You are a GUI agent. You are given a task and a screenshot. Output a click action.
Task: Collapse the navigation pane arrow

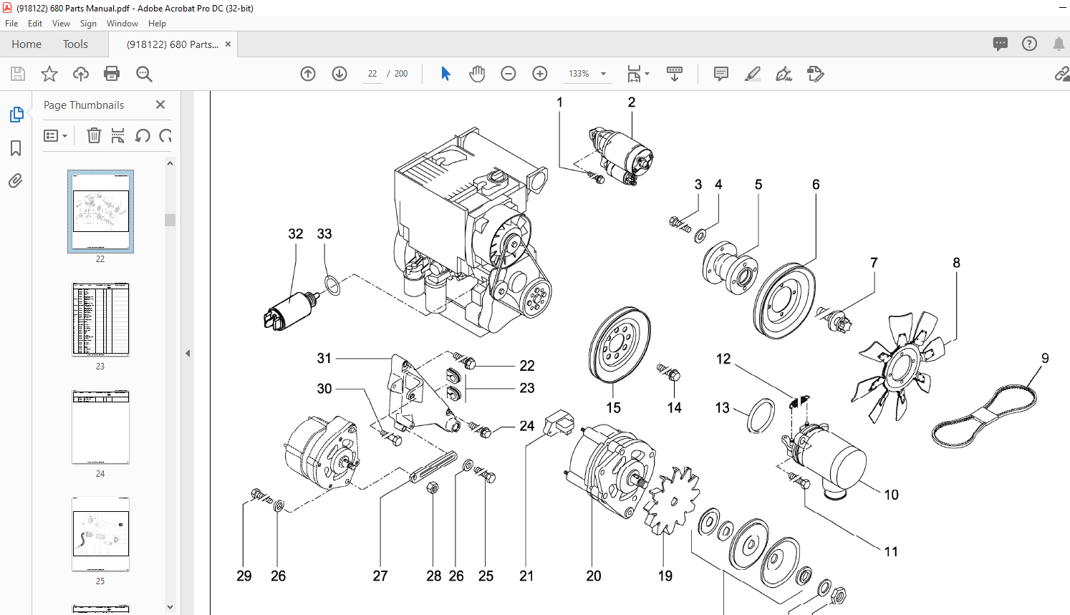(x=188, y=353)
